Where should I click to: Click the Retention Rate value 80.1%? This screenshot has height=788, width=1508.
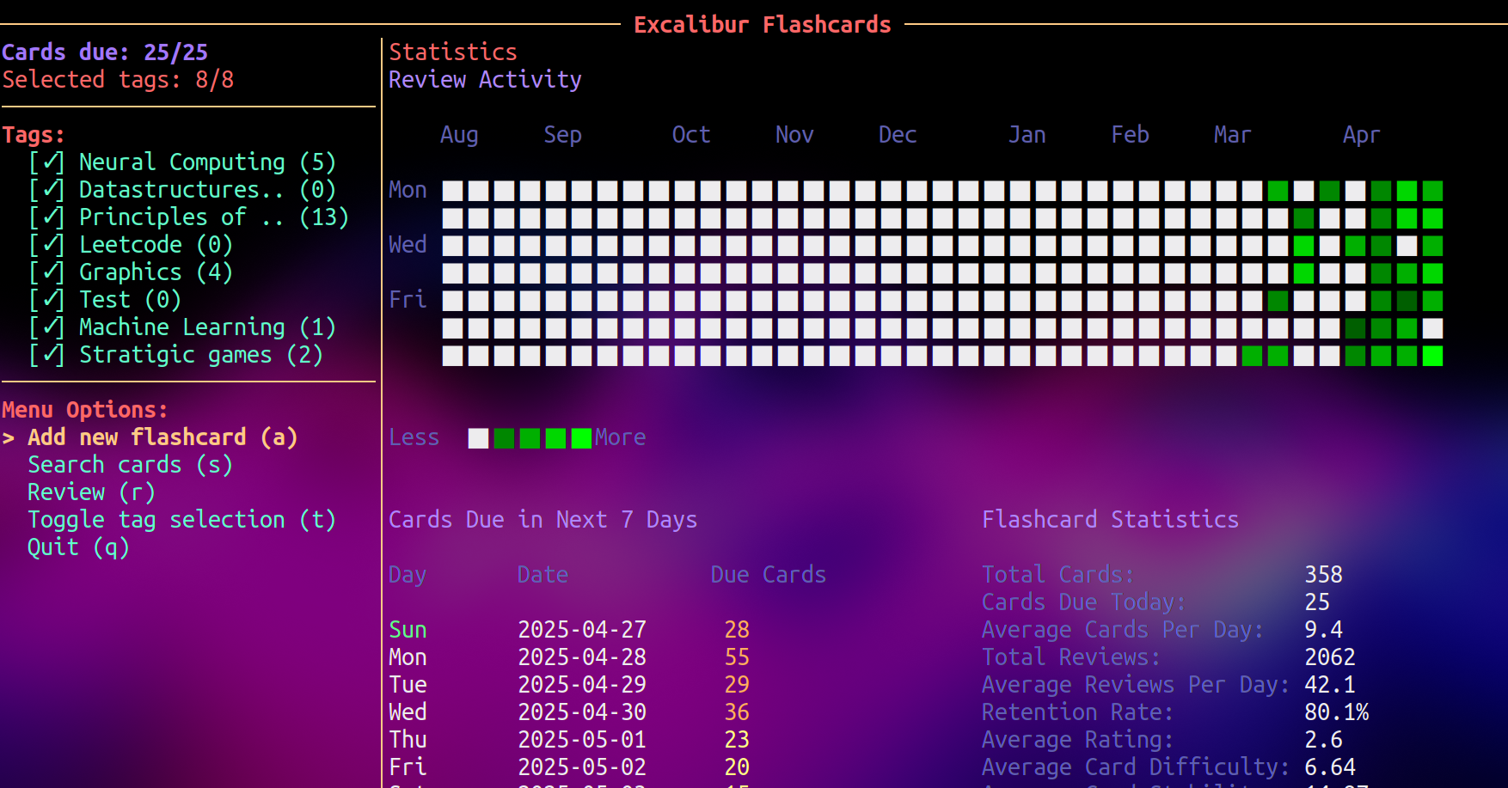(1336, 712)
